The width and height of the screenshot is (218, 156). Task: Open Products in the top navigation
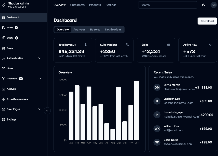95,5
